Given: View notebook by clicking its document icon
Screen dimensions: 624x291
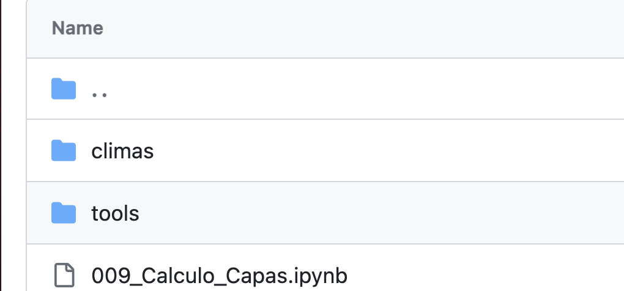Looking at the screenshot, I should (64, 274).
